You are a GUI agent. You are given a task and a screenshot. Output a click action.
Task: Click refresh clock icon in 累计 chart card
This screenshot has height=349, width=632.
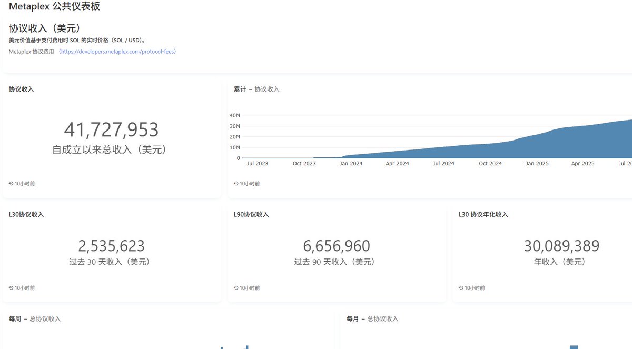click(x=236, y=184)
